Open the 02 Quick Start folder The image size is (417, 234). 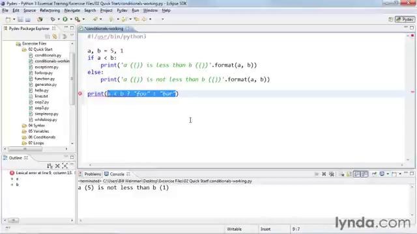click(40, 49)
